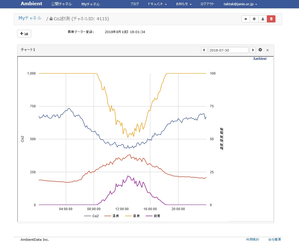Open the Ambient home logo
299x250 pixels.
point(32,4)
